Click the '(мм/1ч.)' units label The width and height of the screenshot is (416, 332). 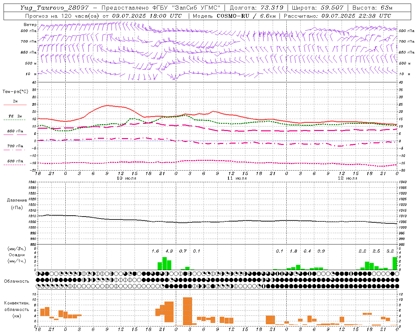pos(17,261)
